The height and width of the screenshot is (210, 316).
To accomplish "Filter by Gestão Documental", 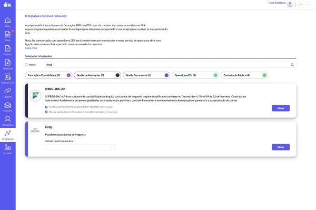I will [x=146, y=75].
